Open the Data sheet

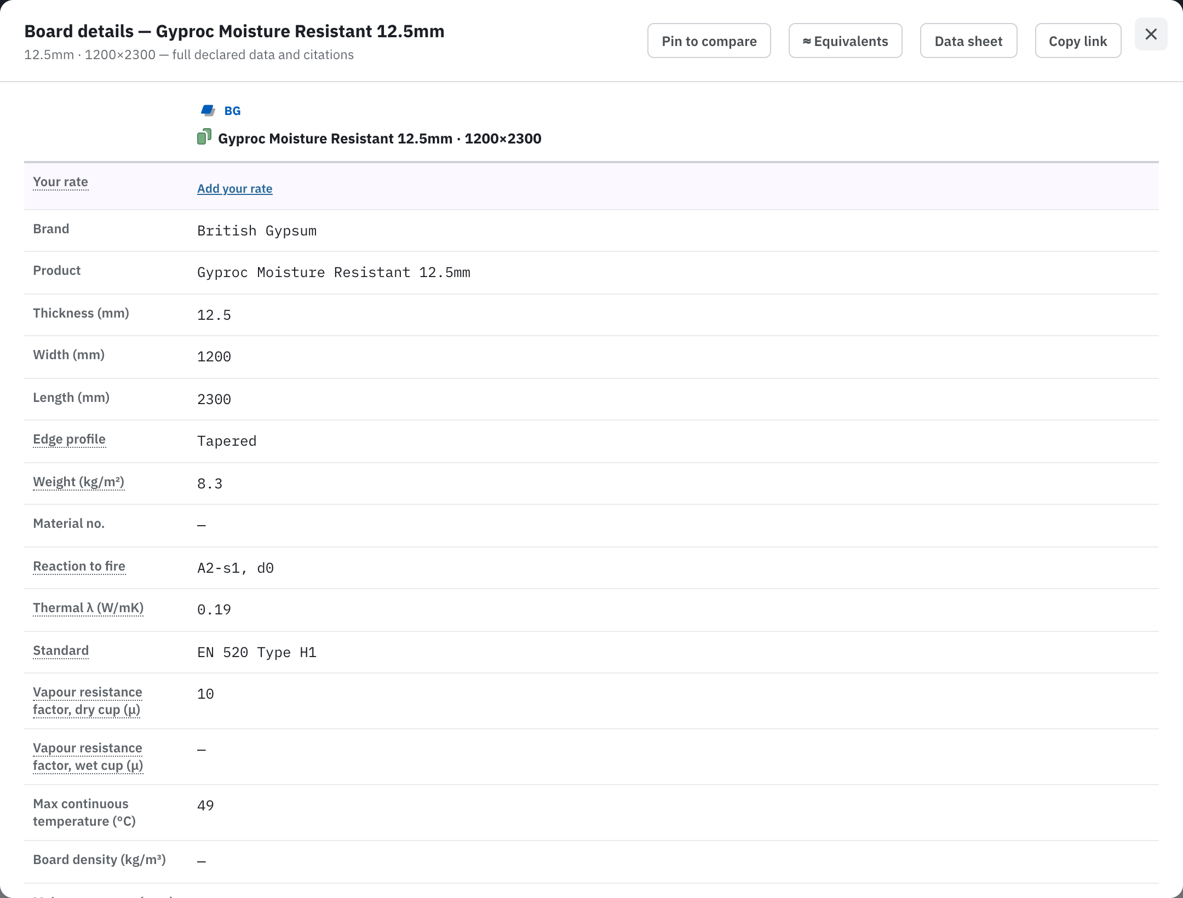click(x=968, y=41)
